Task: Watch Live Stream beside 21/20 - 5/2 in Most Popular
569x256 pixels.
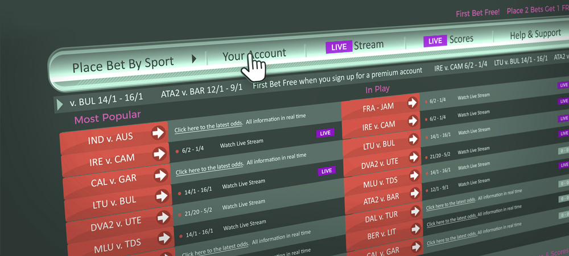Action: 244,204
